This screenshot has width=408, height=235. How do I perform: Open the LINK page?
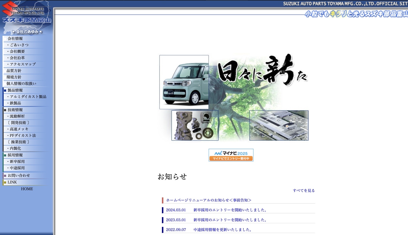coord(12,182)
